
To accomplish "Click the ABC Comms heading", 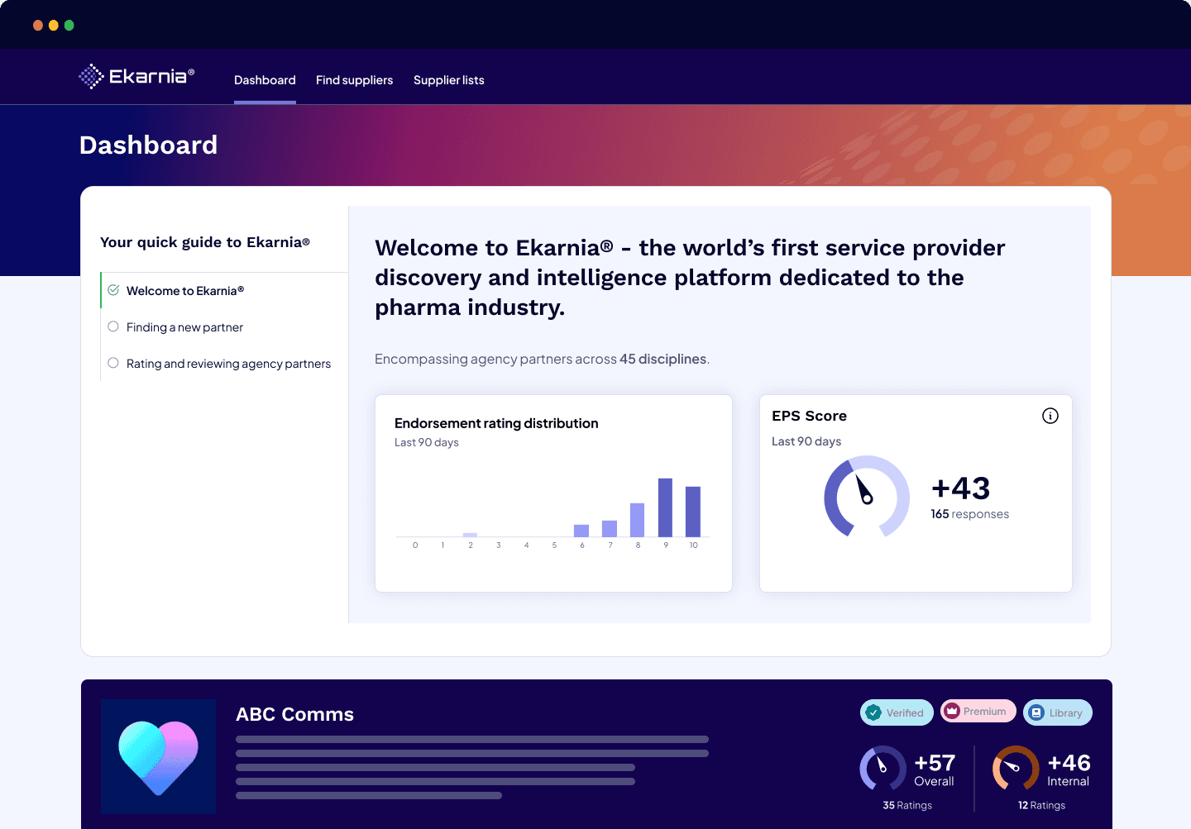I will coord(294,714).
